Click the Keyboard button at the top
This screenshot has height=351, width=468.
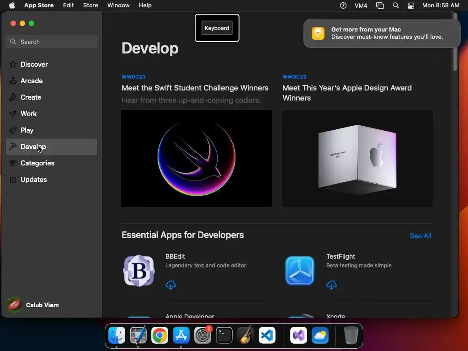217,28
